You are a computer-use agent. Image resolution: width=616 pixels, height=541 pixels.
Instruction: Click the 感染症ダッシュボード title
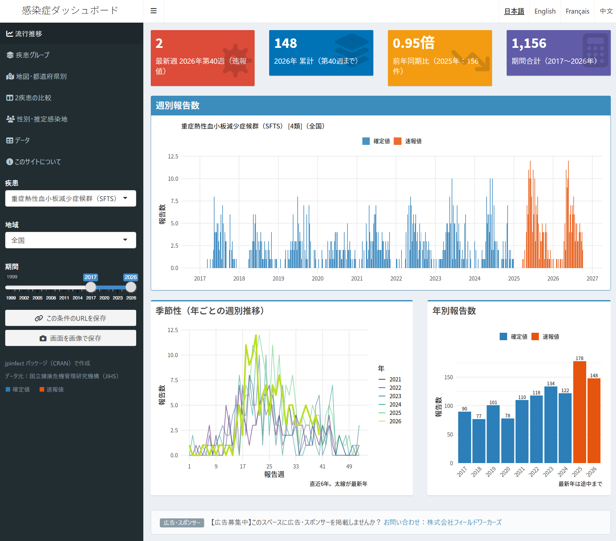(x=70, y=10)
